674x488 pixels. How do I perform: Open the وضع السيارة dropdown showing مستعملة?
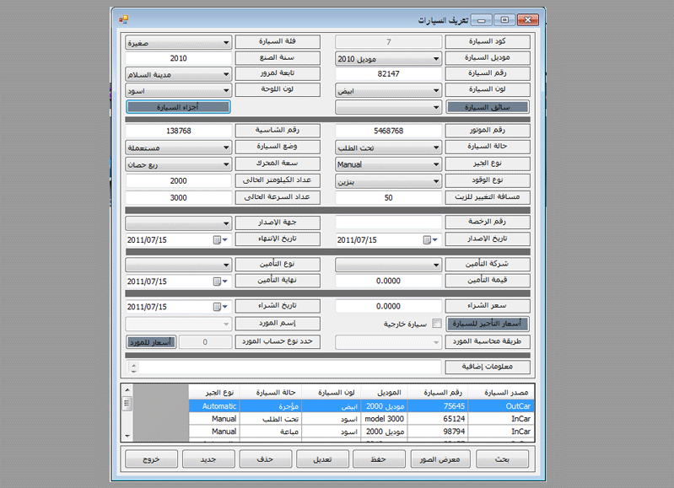[x=178, y=147]
